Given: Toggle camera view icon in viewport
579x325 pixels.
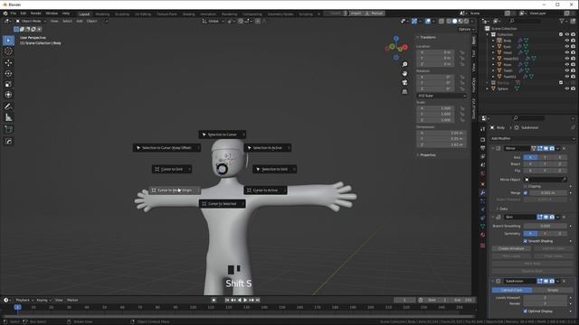Looking at the screenshot, I should point(404,82).
